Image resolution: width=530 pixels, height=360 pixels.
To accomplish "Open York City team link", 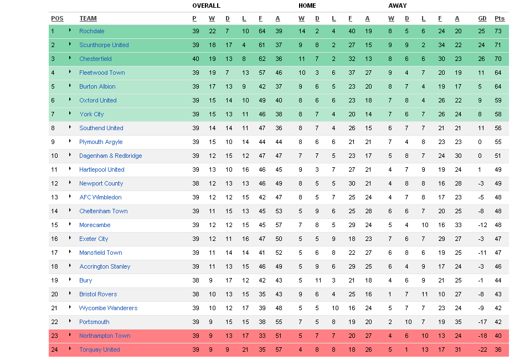I will tap(91, 114).
